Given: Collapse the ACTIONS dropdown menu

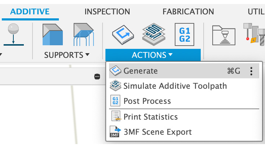Looking at the screenshot, I should point(153,55).
